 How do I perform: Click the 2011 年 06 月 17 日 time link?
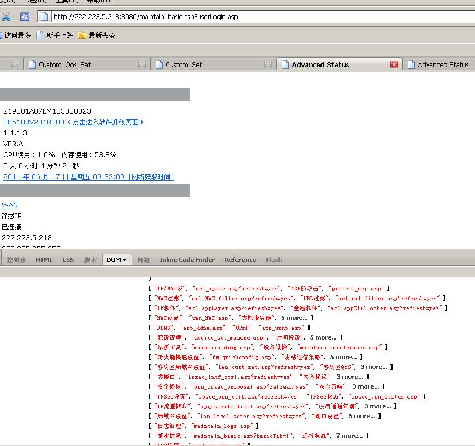click(x=88, y=177)
